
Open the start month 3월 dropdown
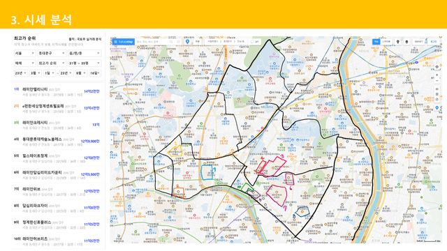pos(36,73)
